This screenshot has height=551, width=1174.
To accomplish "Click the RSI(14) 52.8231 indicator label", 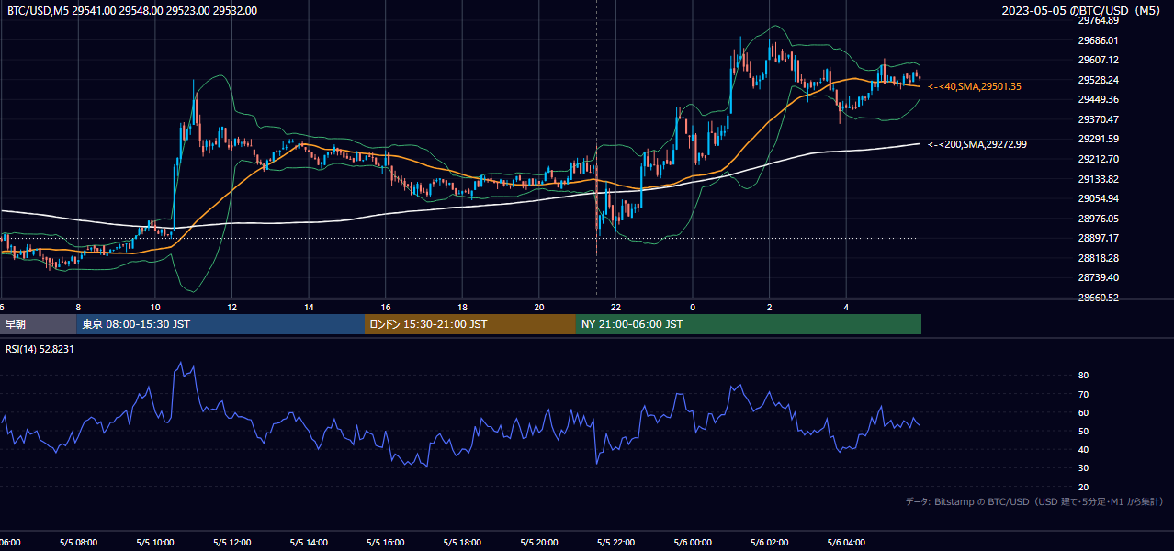I will [40, 349].
